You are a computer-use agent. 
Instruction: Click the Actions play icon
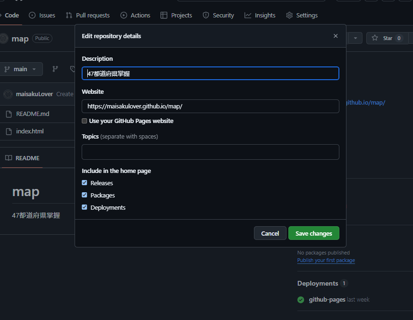click(124, 15)
